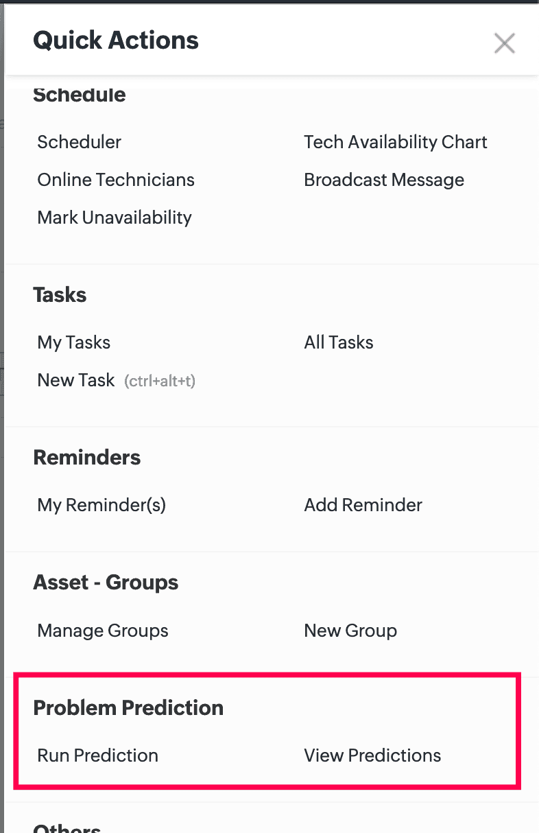Select Broadcast Message

[x=384, y=180]
